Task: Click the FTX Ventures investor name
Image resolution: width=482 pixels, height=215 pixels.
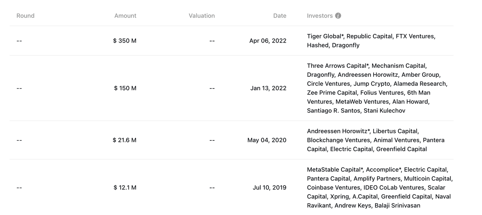Action: [x=415, y=36]
